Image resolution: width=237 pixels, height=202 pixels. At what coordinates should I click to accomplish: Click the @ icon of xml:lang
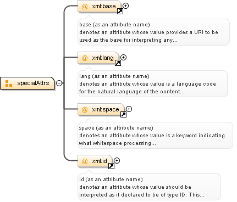[85, 58]
